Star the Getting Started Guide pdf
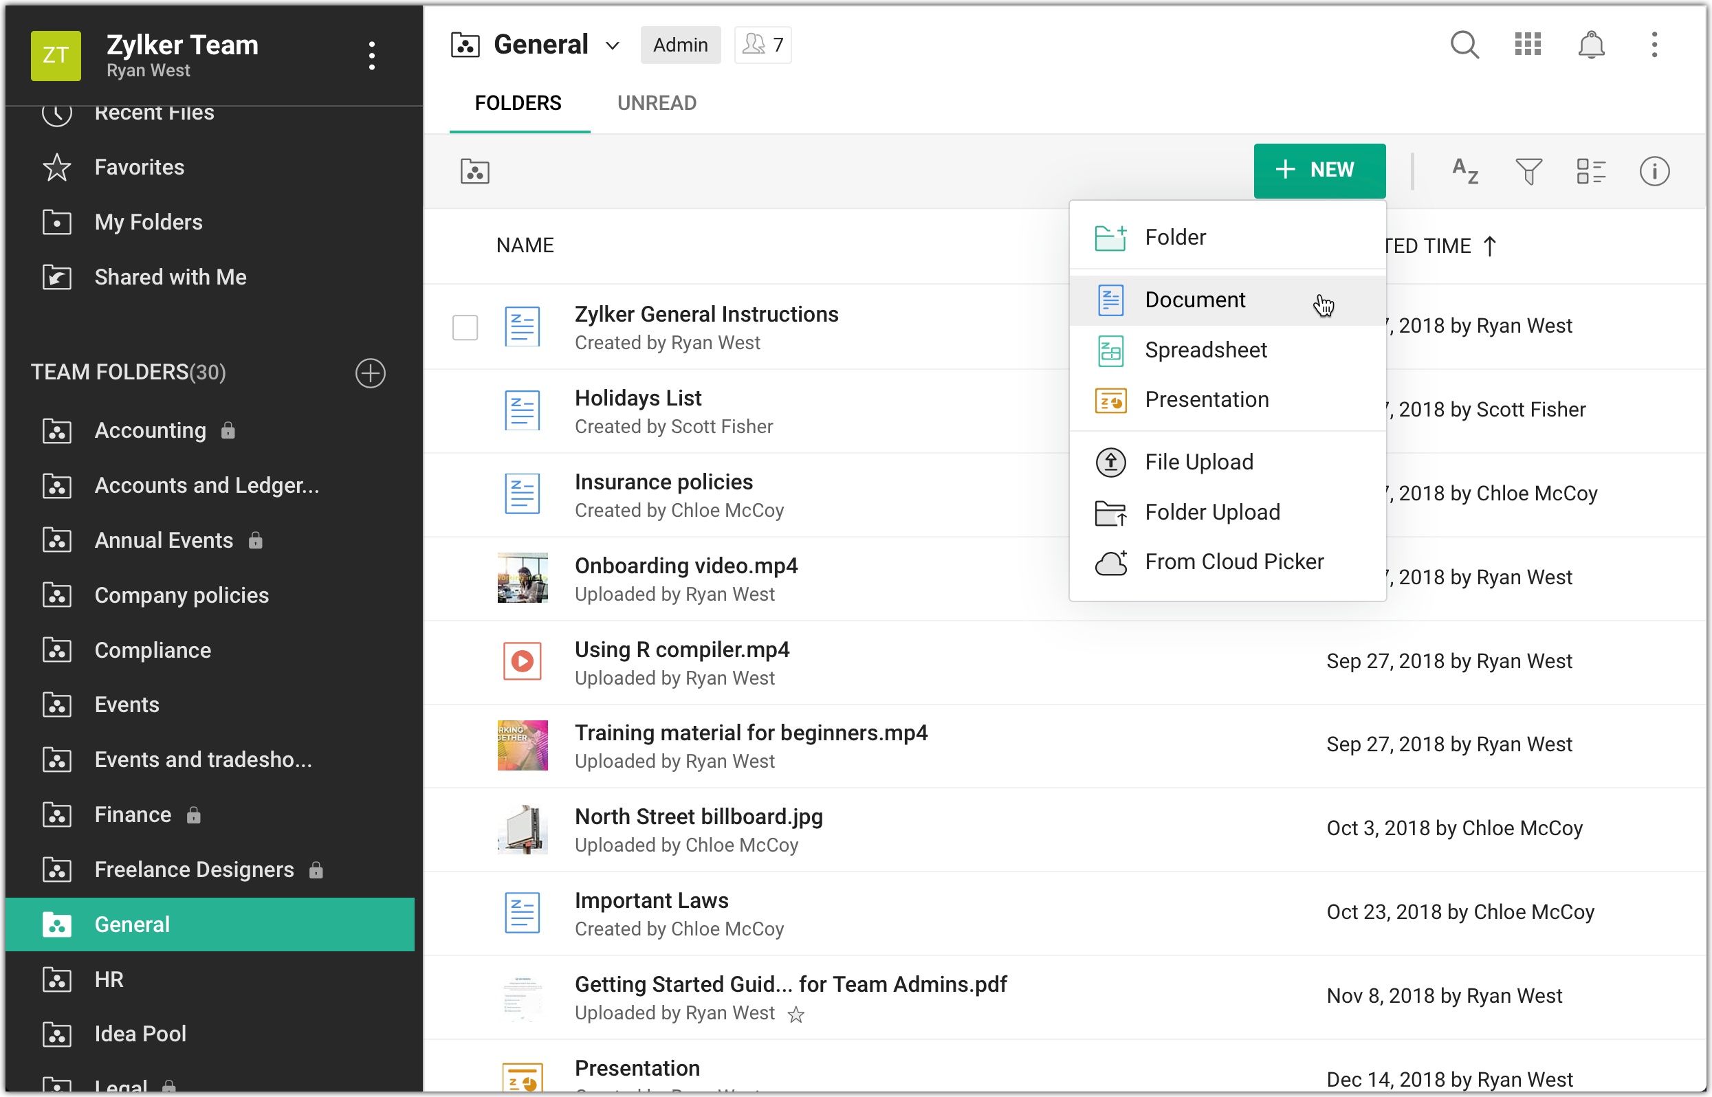Image resolution: width=1712 pixels, height=1097 pixels. pos(795,1015)
